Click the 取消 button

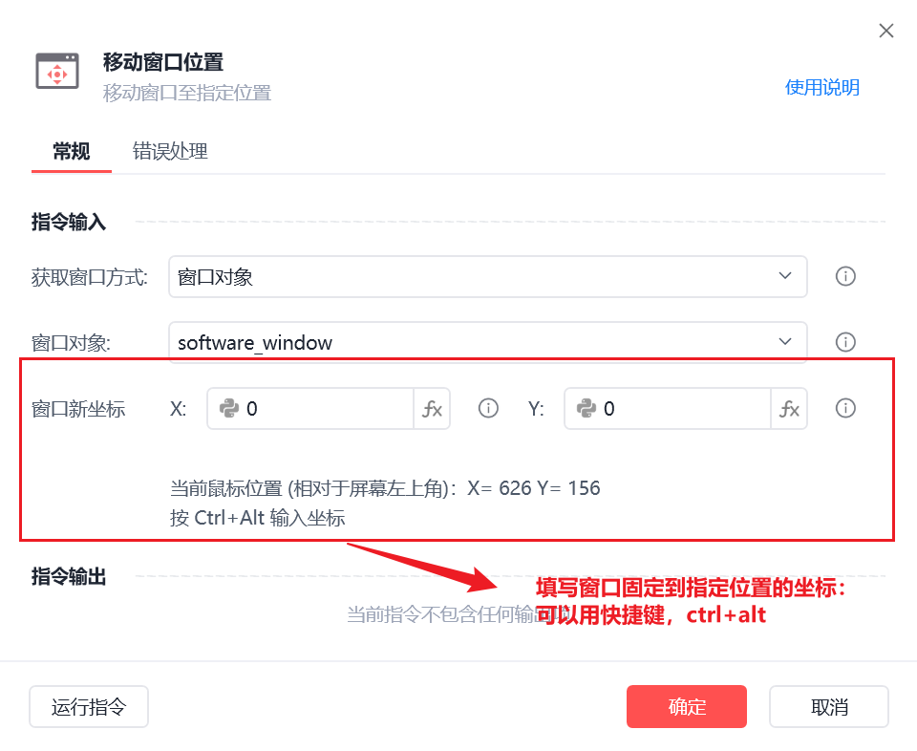(829, 706)
